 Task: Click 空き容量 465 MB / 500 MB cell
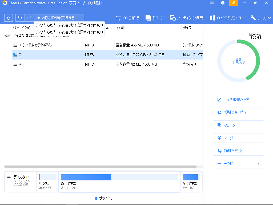pyautogui.click(x=137, y=45)
